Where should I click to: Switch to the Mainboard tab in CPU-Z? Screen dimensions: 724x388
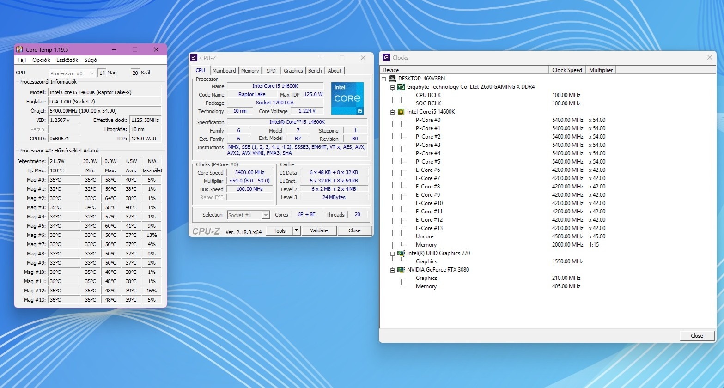click(224, 71)
